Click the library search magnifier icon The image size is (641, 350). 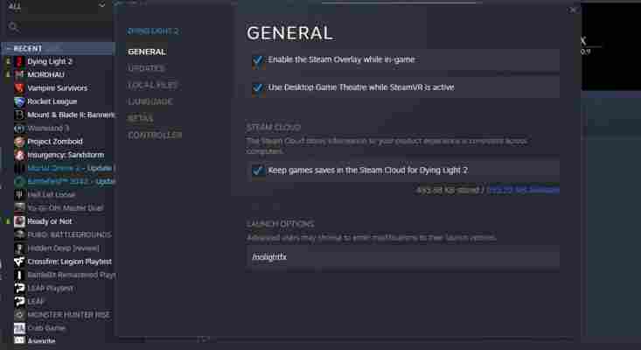click(13, 27)
